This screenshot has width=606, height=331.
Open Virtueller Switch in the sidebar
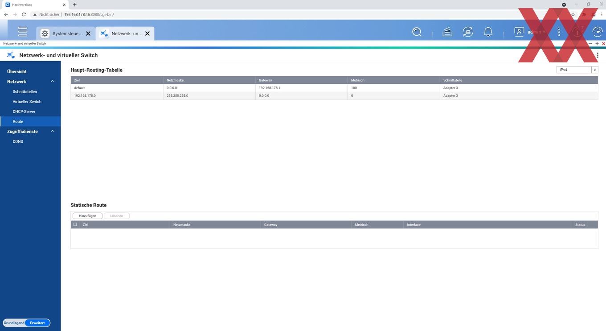pyautogui.click(x=27, y=102)
